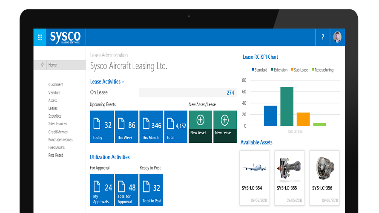The image size is (379, 213).
Task: Open the Today upcoming events tile
Action: point(102,127)
